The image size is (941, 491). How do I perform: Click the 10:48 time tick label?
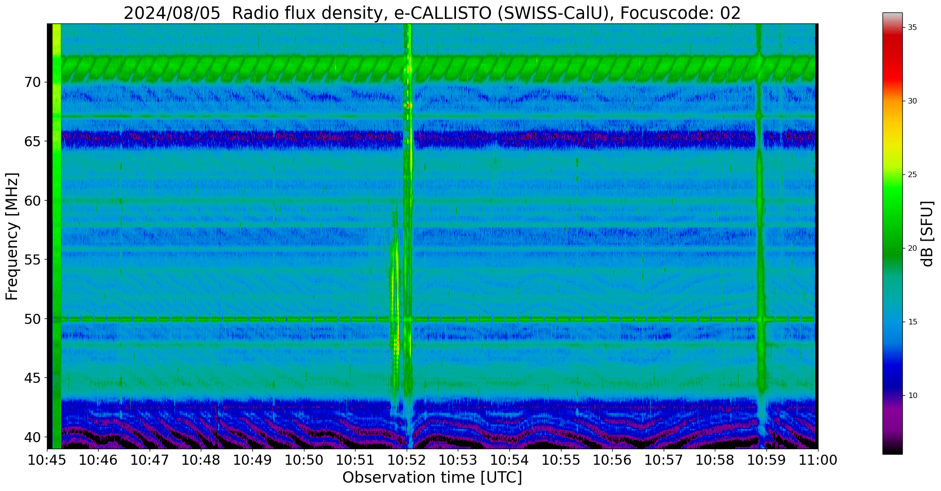pyautogui.click(x=201, y=460)
